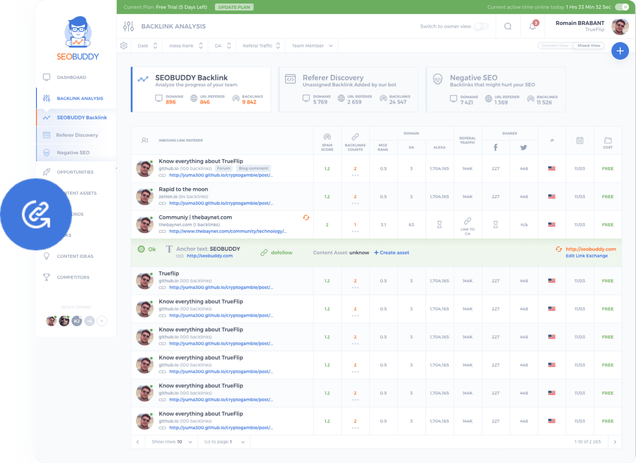Click the Backlinks Counts column icon

click(355, 137)
